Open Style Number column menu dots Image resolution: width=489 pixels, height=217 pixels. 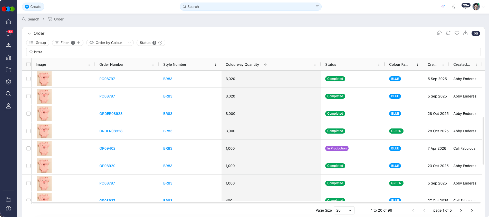[x=215, y=64]
